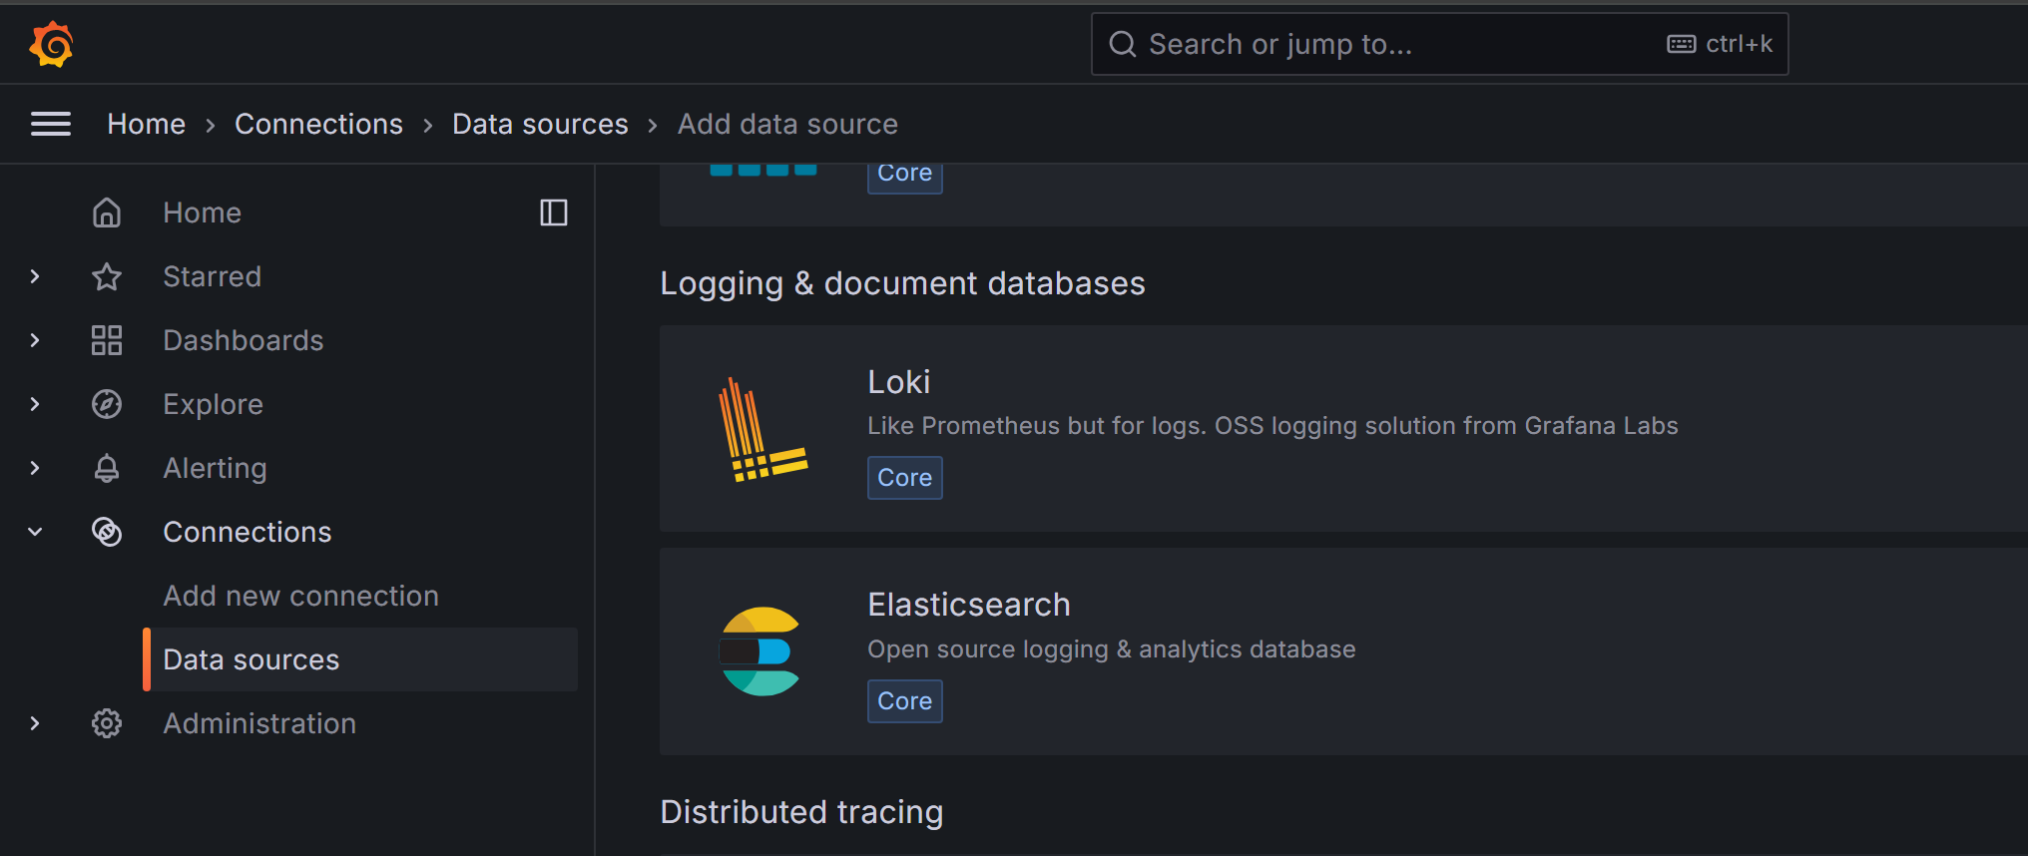Click the partially visible top Core badge
This screenshot has width=2028, height=856.
(905, 177)
